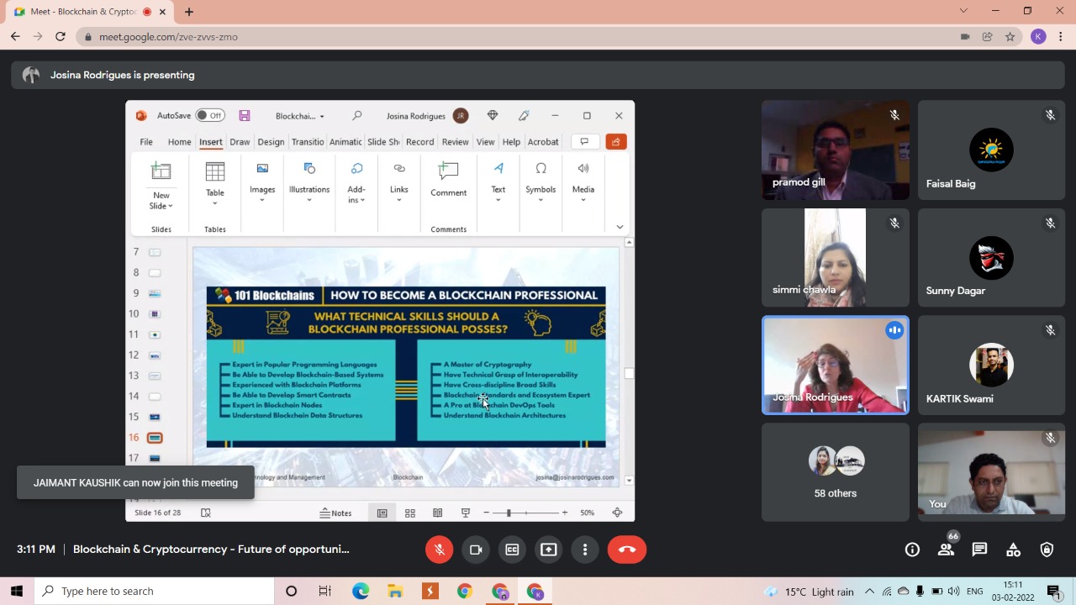Click the Present now button
This screenshot has height=605, width=1076.
coord(548,550)
